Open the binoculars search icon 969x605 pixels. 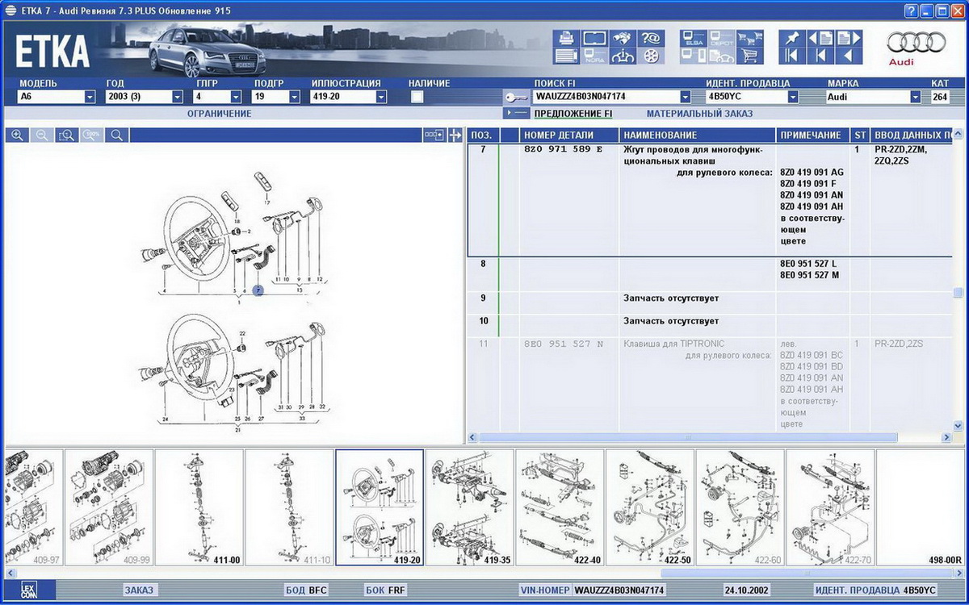pyautogui.click(x=623, y=38)
